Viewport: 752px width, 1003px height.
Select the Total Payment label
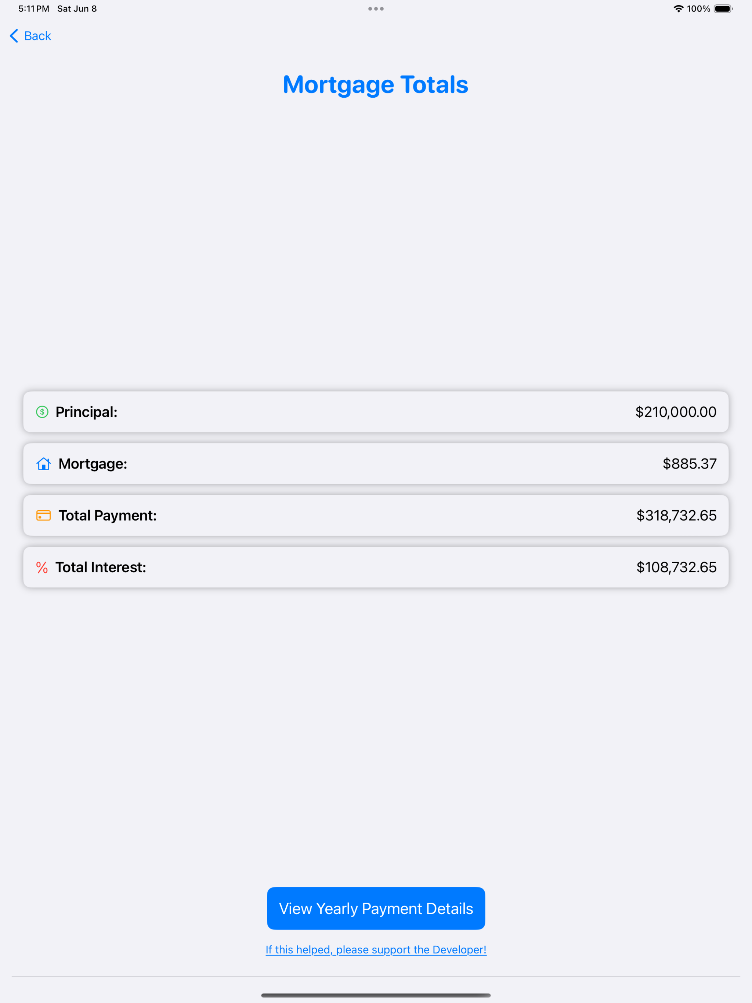(x=108, y=515)
